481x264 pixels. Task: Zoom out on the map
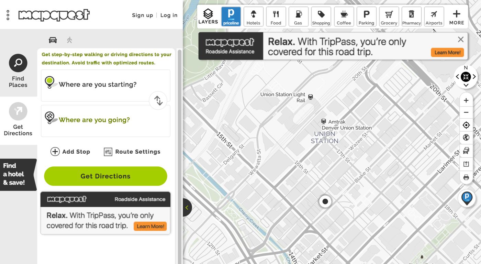click(466, 112)
